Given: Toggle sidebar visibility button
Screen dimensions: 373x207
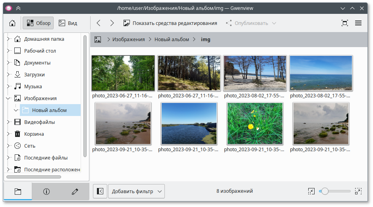Looking at the screenshot, I should pyautogui.click(x=100, y=191).
